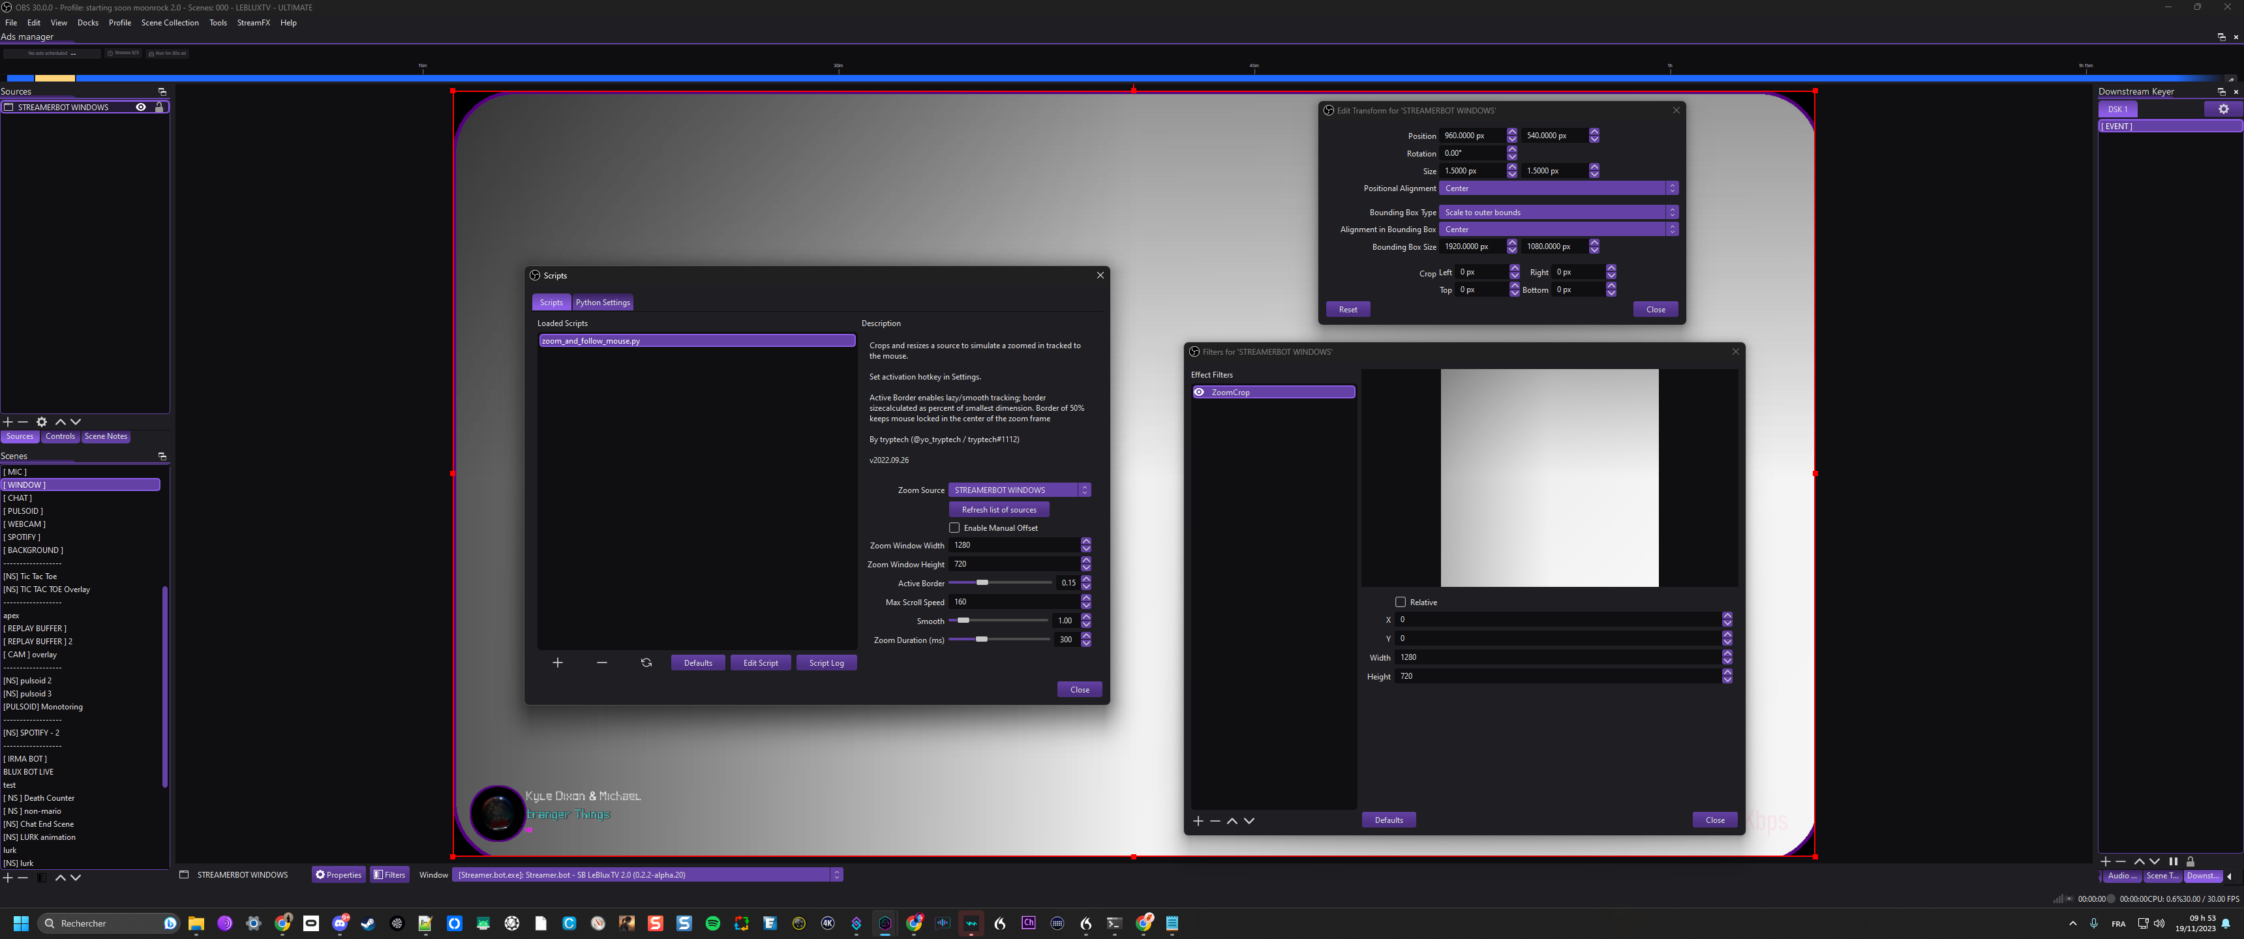
Task: Hide the STREAMERBOT WINDOWS source with the eye icon
Action: 140,107
